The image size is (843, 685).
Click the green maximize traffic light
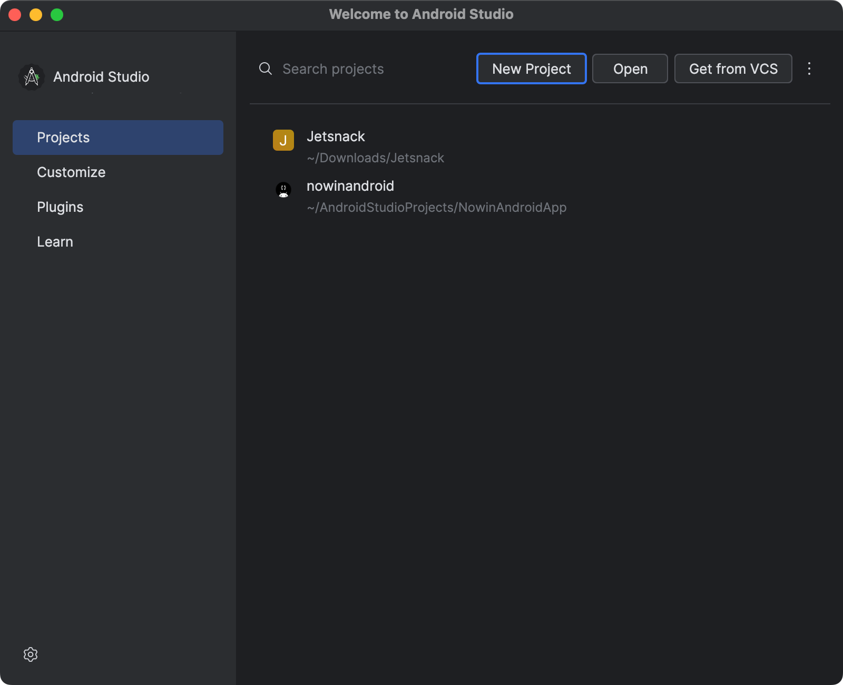click(x=56, y=15)
